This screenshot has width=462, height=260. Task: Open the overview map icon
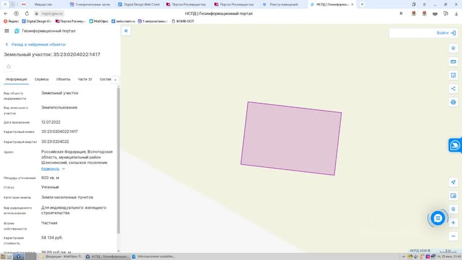point(453,196)
